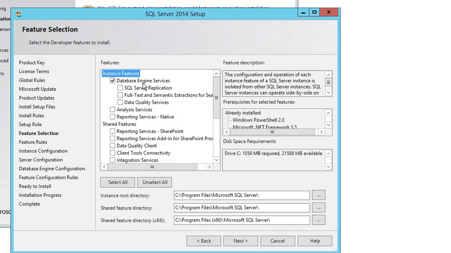Click features list horizontal scroll right arrow
Viewport: 451px width, 253px height.
coord(209,167)
